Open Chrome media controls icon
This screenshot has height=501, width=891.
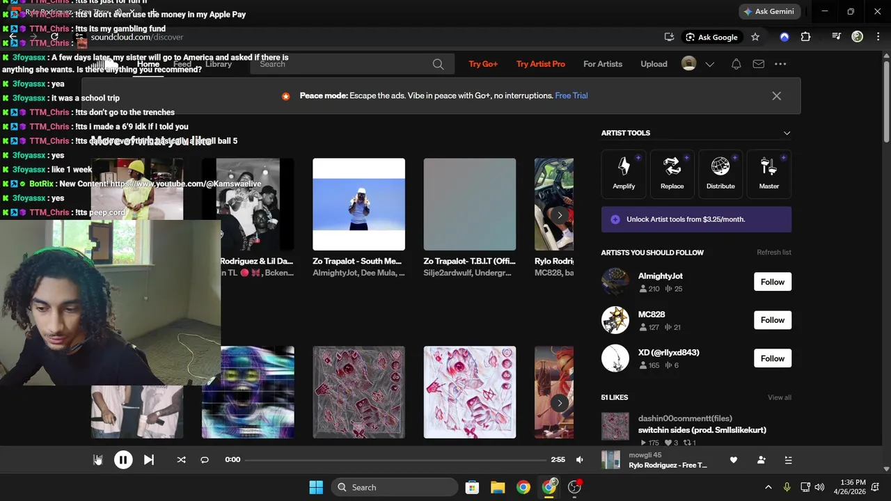coord(837,37)
